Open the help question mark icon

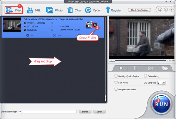[171, 10]
